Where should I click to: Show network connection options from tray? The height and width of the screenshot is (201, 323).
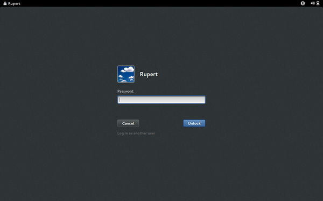pyautogui.click(x=318, y=3)
